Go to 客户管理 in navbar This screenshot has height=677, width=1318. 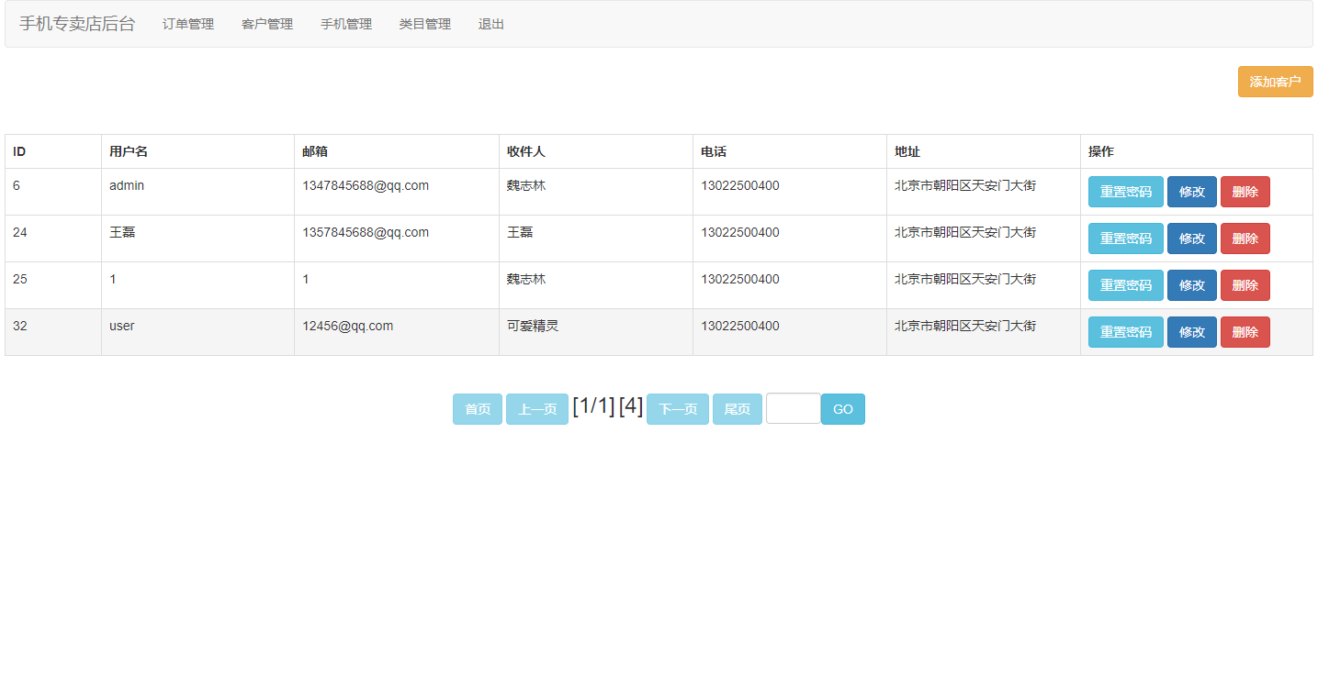coord(266,24)
